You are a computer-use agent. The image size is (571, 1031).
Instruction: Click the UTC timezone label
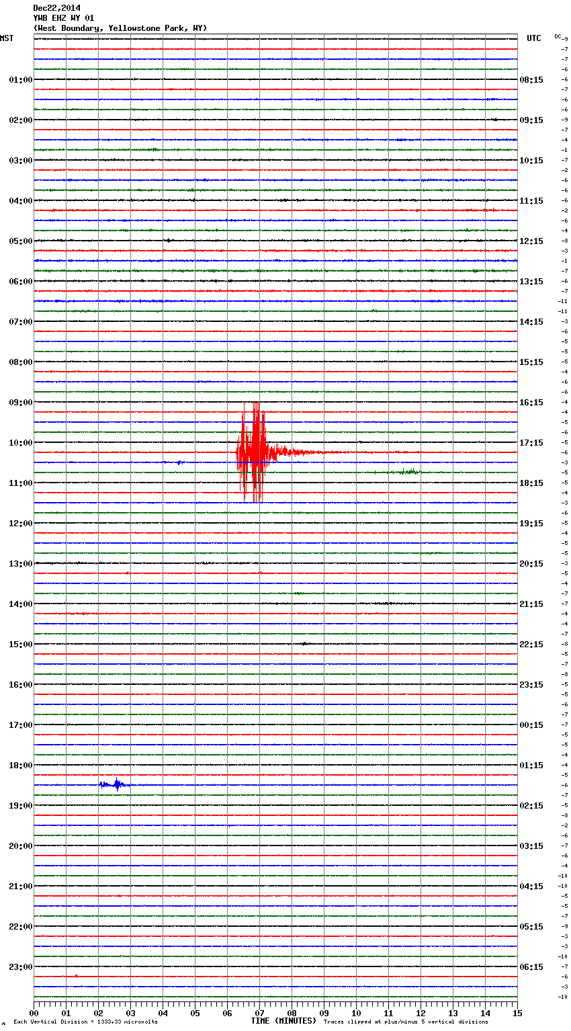[x=533, y=38]
